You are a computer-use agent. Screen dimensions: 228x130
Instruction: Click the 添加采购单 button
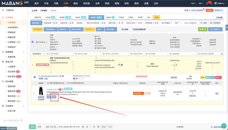click(x=138, y=93)
